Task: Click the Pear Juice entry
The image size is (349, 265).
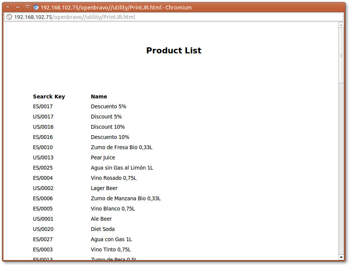Action: (x=103, y=158)
